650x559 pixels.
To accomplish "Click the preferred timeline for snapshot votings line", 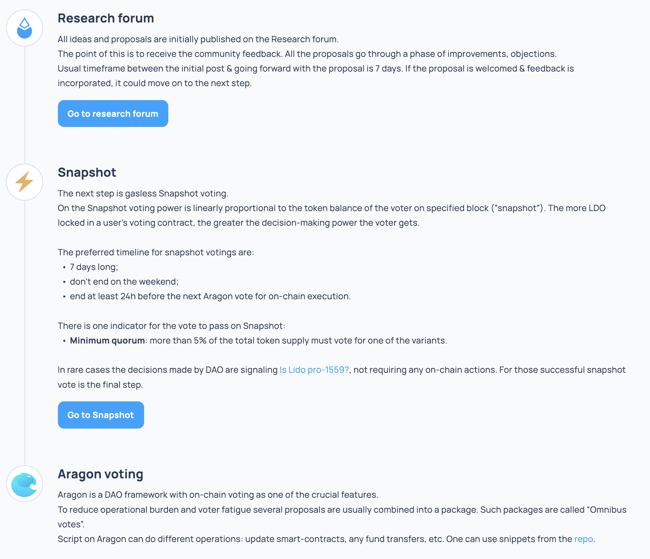I will (156, 252).
